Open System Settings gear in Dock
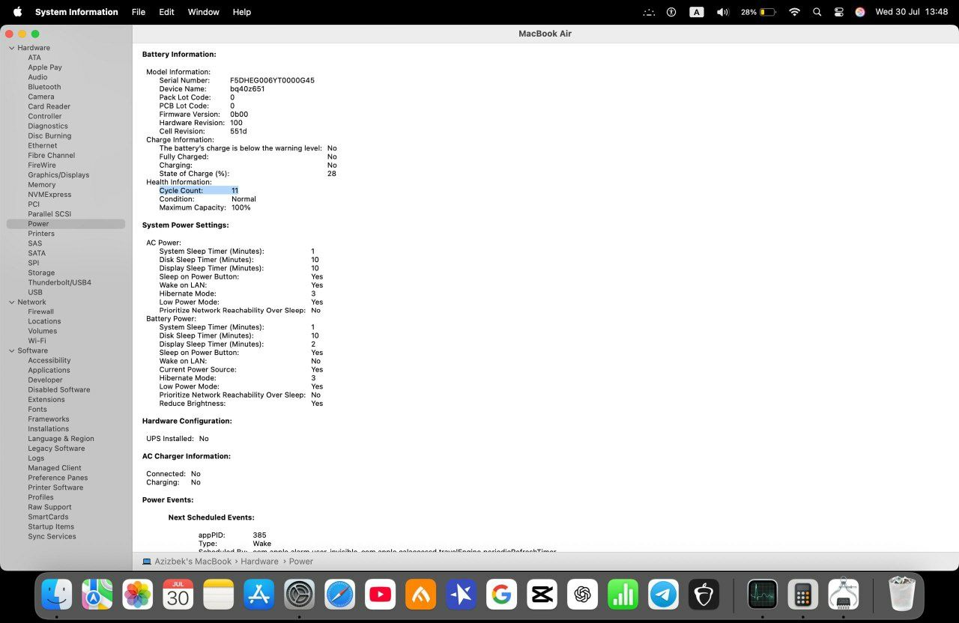The image size is (959, 623). pos(300,595)
